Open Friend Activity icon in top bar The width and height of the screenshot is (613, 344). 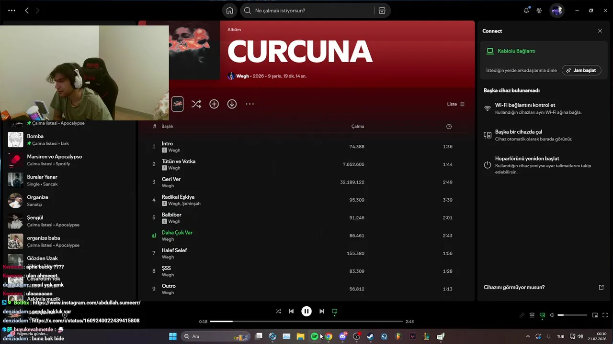(x=539, y=11)
